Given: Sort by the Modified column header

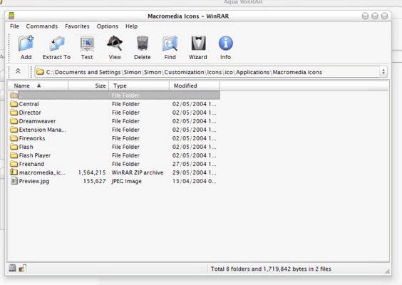Looking at the screenshot, I should (x=195, y=85).
